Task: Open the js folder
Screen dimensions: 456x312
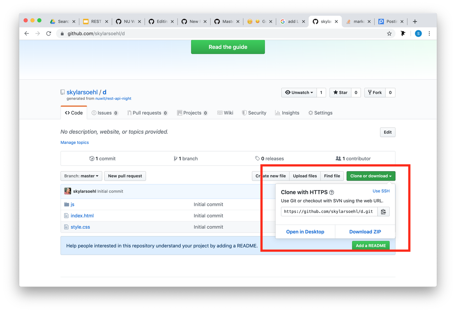Action: point(73,204)
